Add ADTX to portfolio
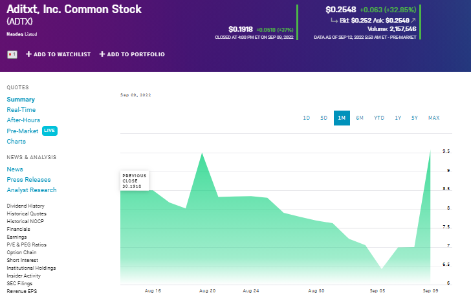The image size is (471, 304). (x=132, y=54)
